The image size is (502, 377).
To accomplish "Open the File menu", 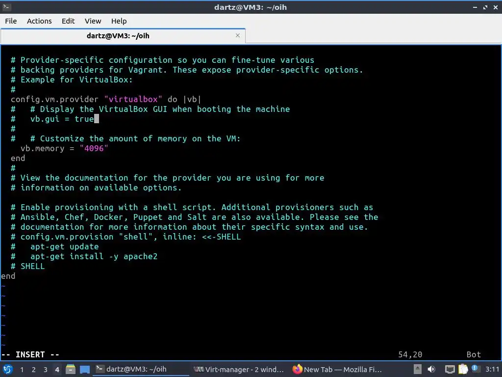I will (x=11, y=21).
